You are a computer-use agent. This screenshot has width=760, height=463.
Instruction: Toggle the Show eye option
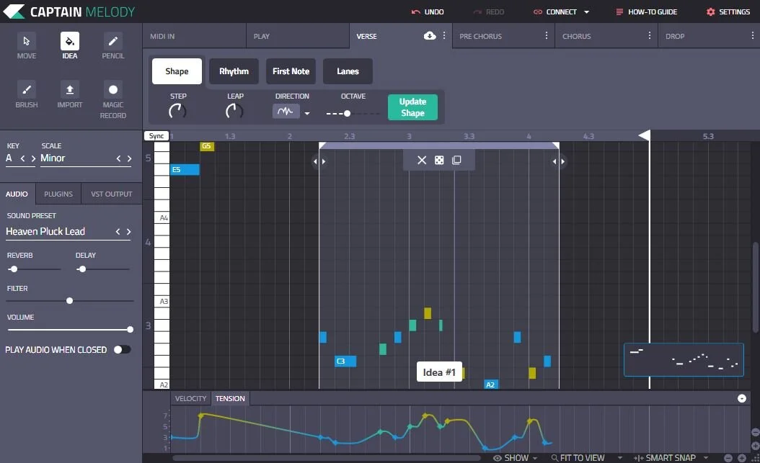[x=498, y=458]
